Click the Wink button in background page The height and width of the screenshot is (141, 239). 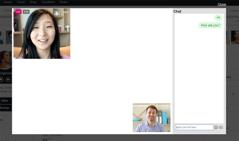pos(6,101)
